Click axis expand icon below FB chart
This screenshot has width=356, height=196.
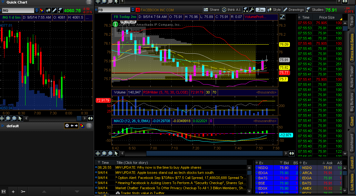coord(292,153)
